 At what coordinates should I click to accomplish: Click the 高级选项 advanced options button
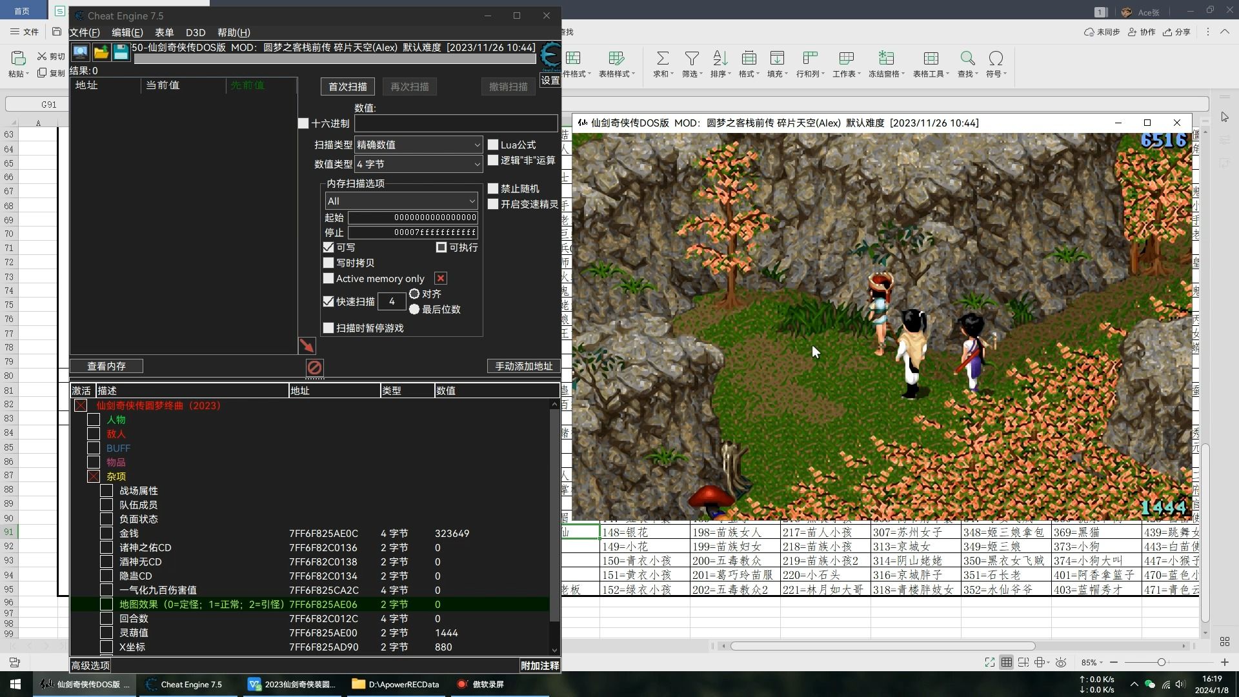pos(90,665)
